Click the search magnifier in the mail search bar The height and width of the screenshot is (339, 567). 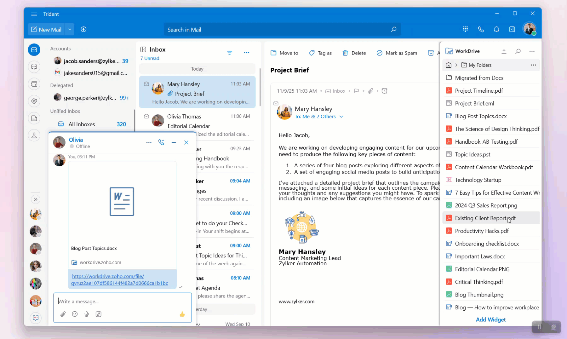click(393, 29)
